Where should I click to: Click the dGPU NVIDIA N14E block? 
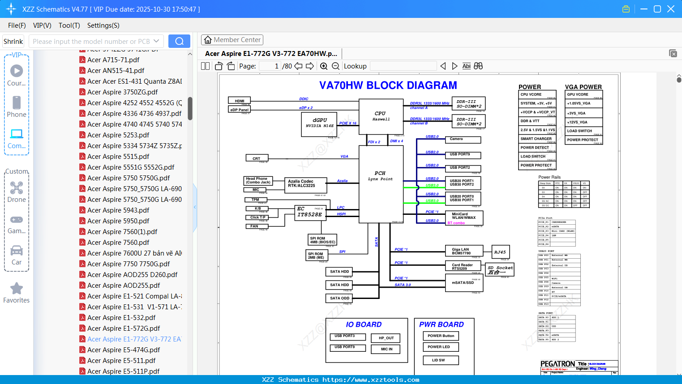(x=319, y=124)
